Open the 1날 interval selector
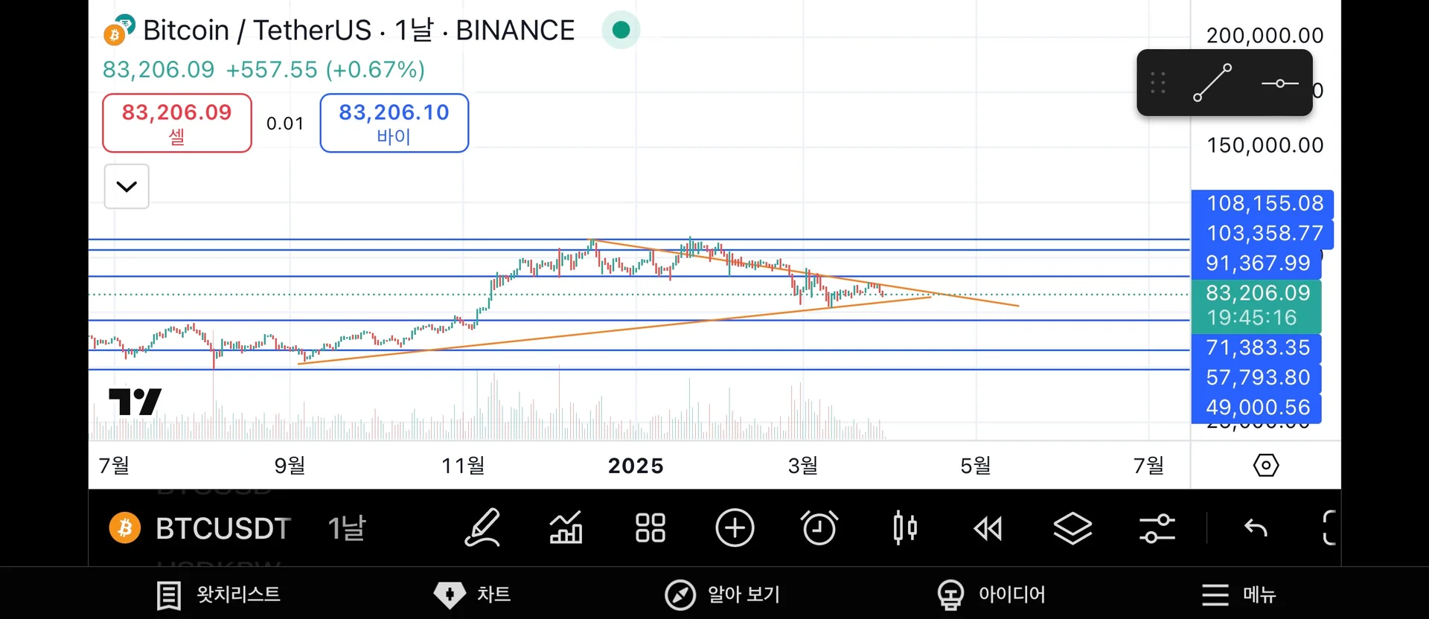 347,528
